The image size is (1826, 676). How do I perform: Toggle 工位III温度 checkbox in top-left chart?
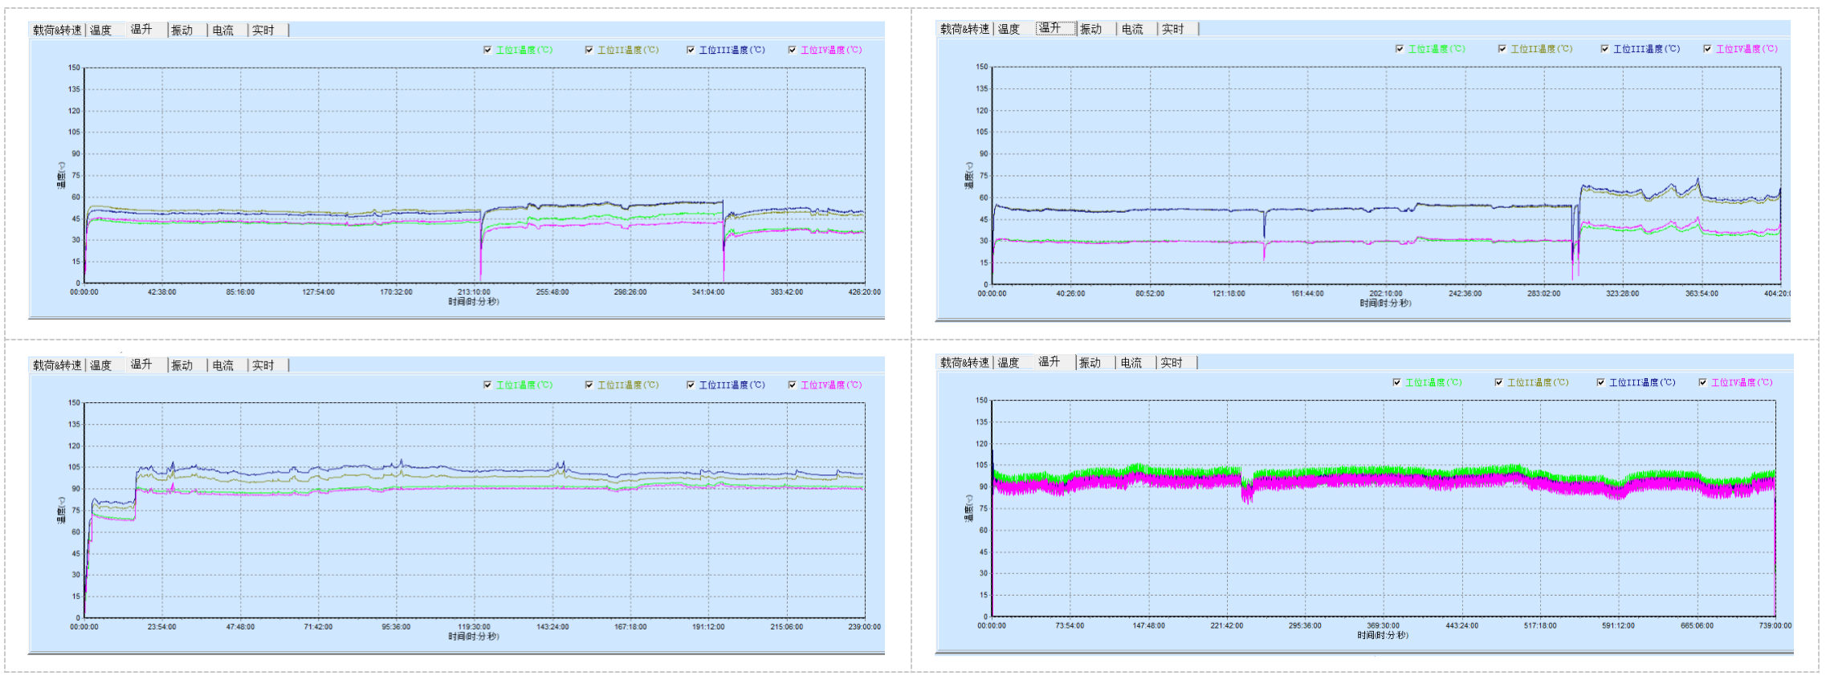coord(691,50)
